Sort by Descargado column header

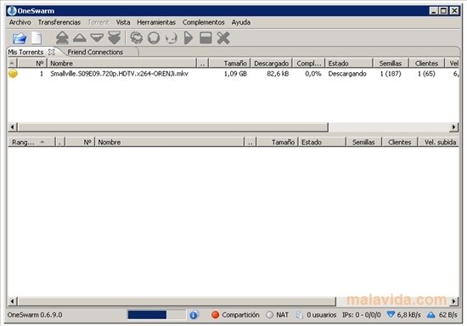click(272, 63)
